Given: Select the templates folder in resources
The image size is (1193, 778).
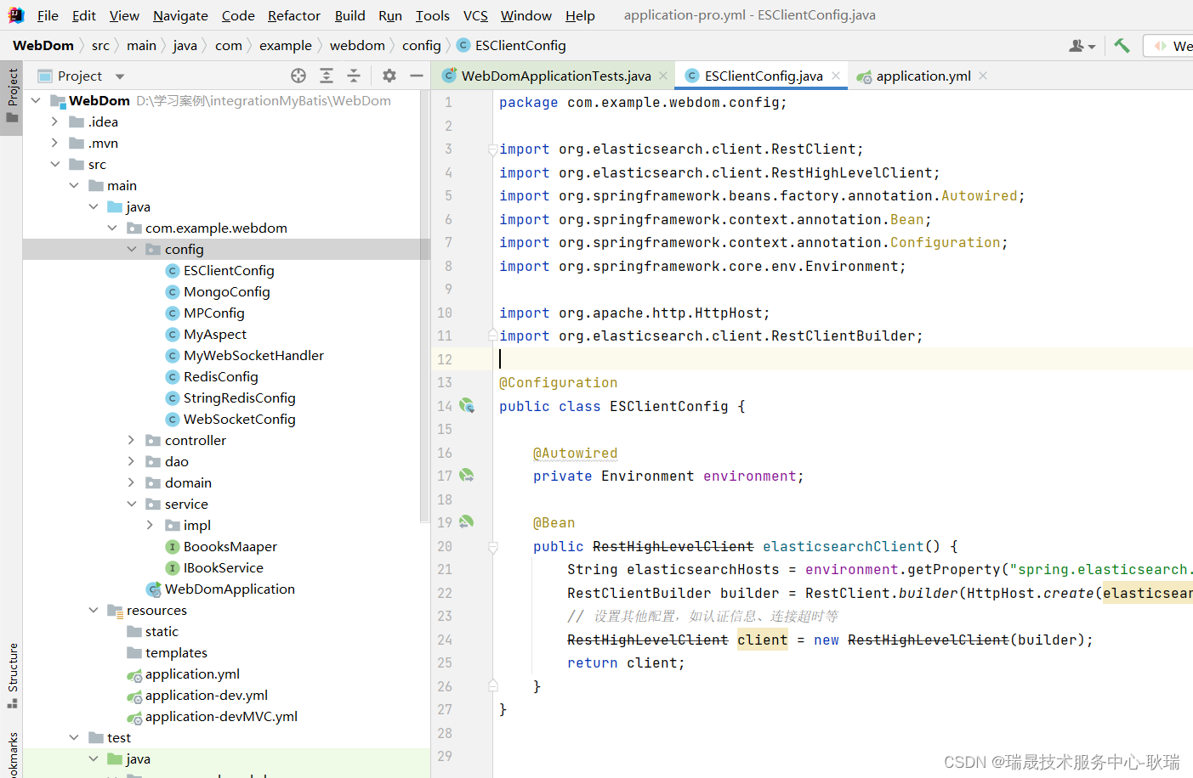Looking at the screenshot, I should pos(168,652).
